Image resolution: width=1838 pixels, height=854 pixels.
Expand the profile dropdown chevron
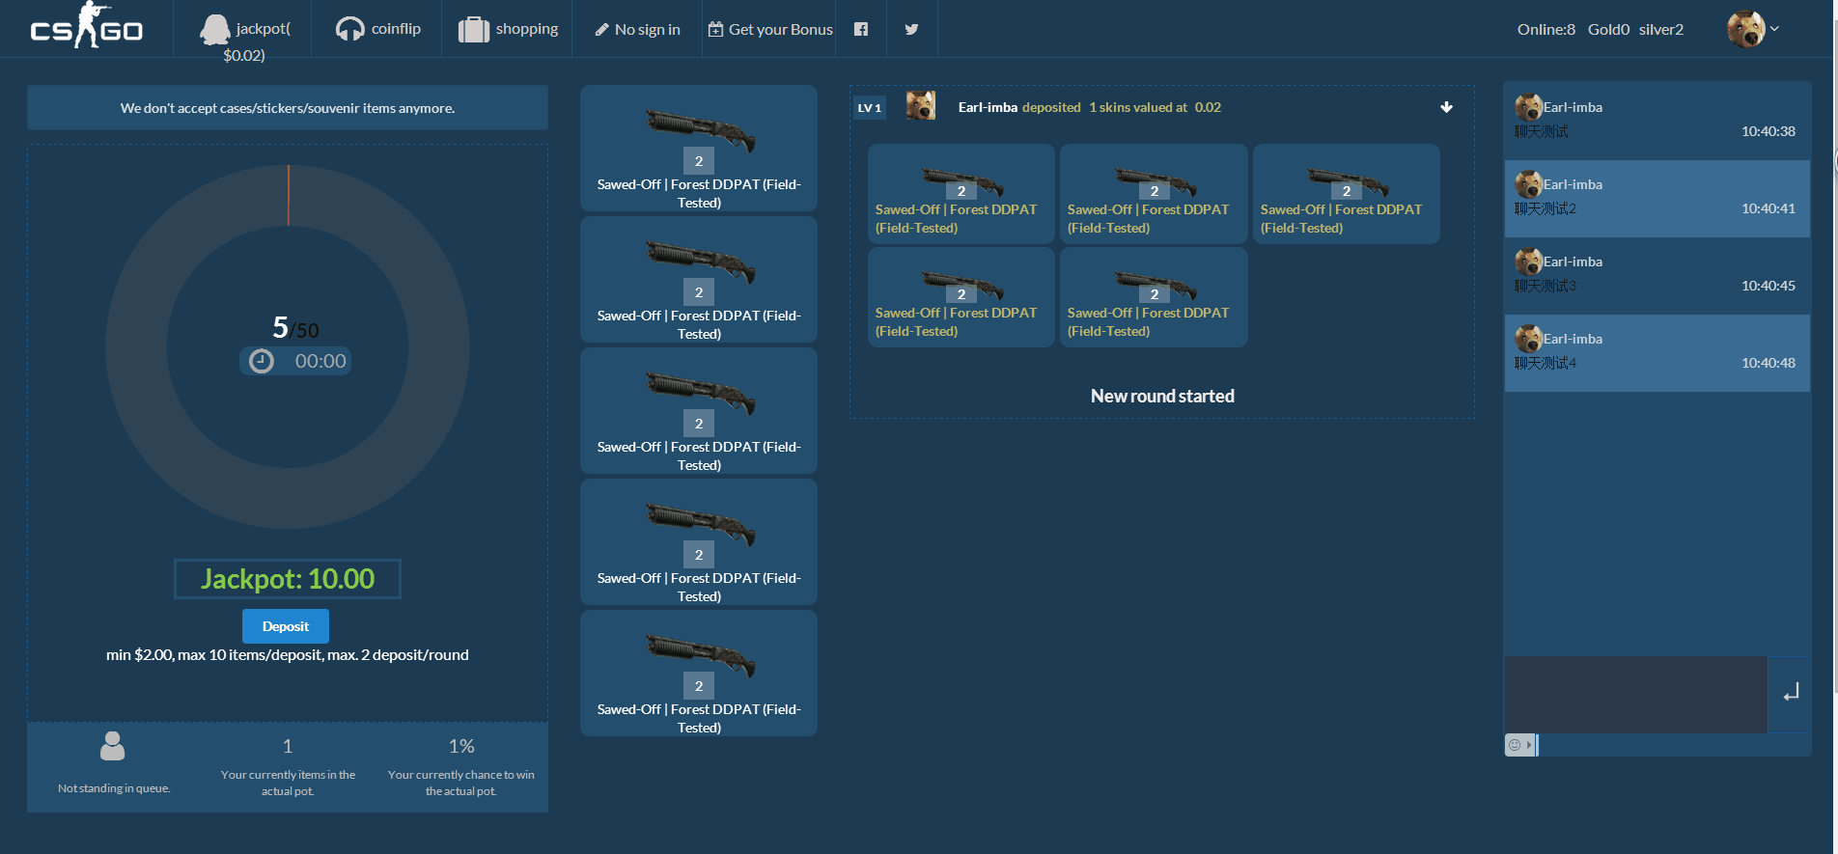click(x=1774, y=29)
